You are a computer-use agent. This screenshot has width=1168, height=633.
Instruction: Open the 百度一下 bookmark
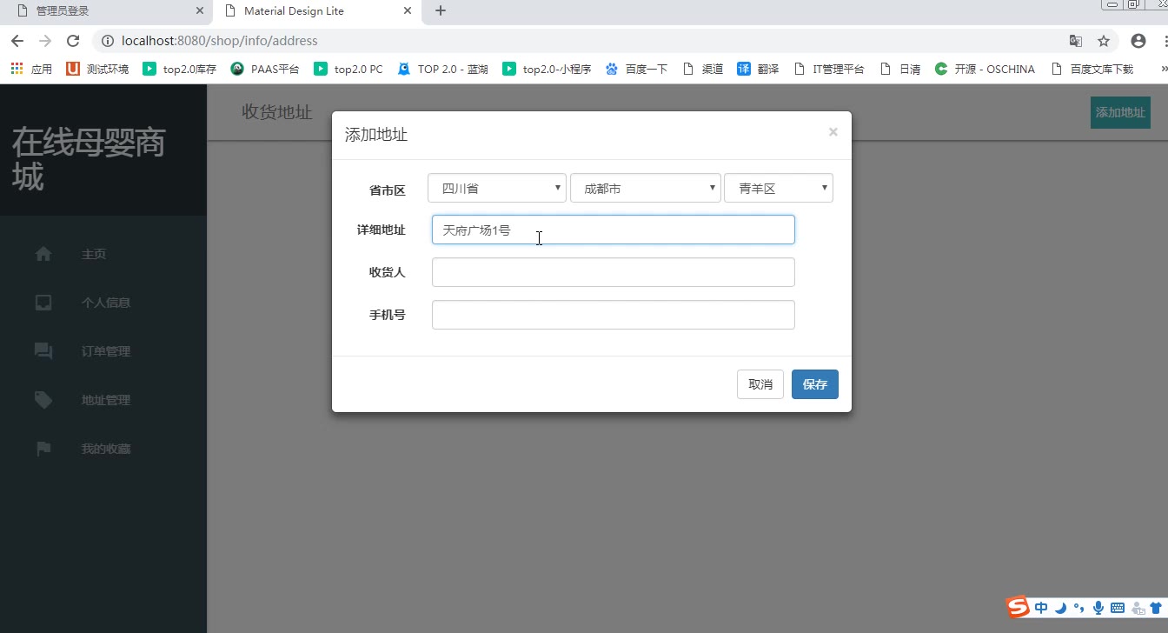637,69
